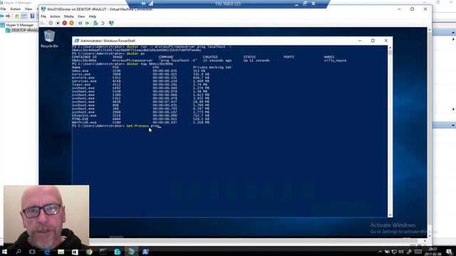Click the volume icon in system tray

[401, 252]
